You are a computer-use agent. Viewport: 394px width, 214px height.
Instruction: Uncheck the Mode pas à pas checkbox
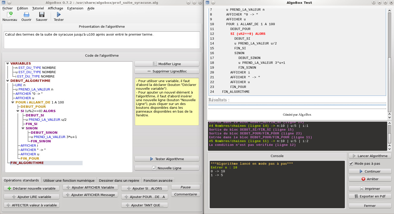pos(351,163)
